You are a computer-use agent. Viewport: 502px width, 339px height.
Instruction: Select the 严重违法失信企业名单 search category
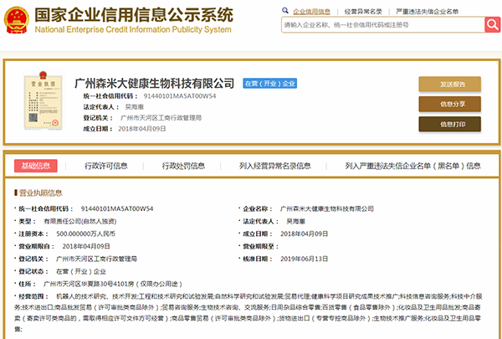[427, 12]
